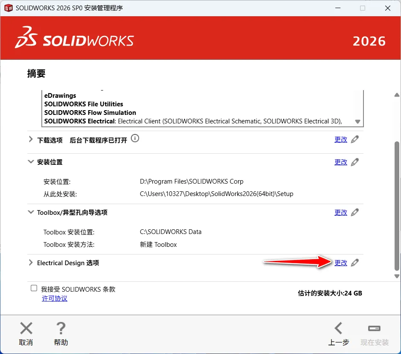401x354 pixels.
Task: Select the eDrawings entry in product list
Action: coord(60,96)
